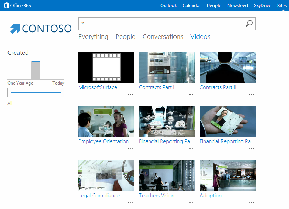Click the Teachers Vision thumbnail
This screenshot has height=209, width=289.
click(x=167, y=175)
